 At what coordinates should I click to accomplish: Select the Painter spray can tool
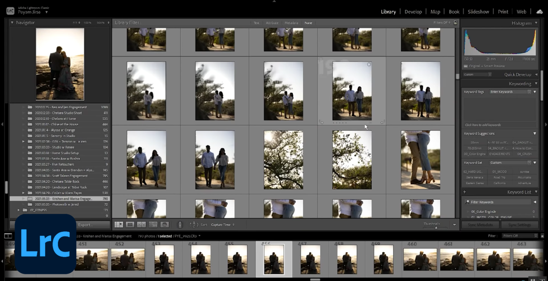pos(181,224)
